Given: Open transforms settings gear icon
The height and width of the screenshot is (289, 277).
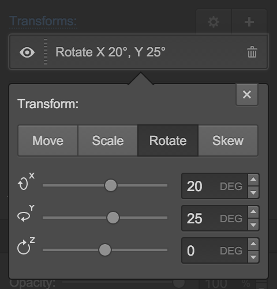Looking at the screenshot, I should (x=214, y=22).
